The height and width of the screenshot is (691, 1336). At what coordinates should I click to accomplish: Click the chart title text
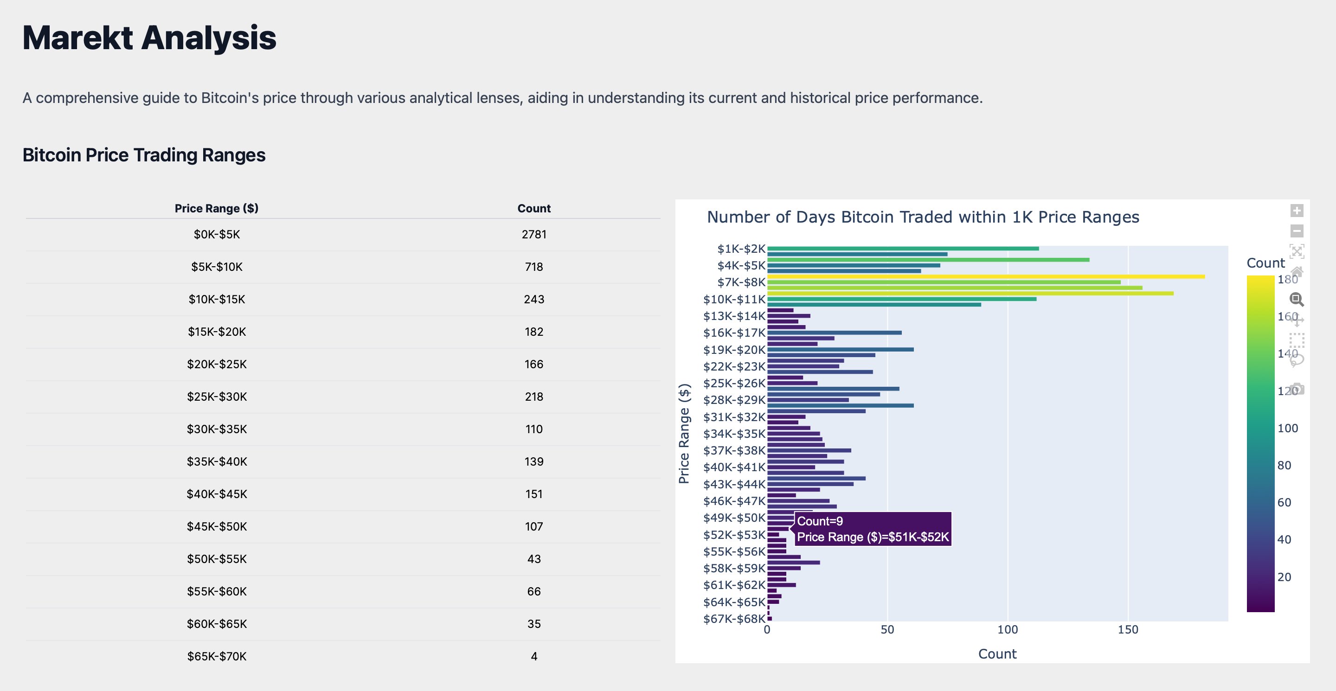[923, 217]
